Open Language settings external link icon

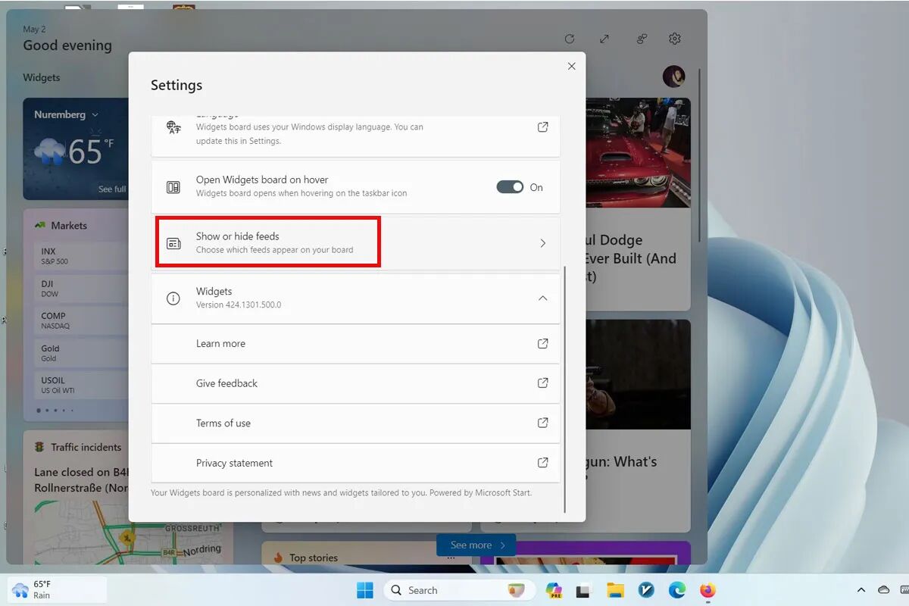click(542, 127)
